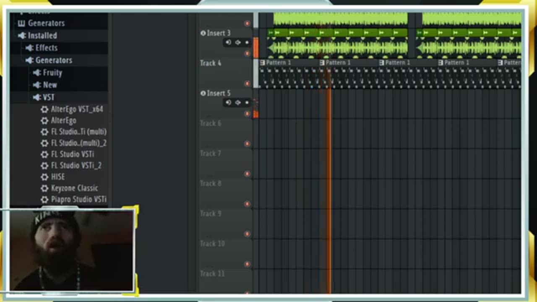Select the Track 8 name label

[x=211, y=183]
